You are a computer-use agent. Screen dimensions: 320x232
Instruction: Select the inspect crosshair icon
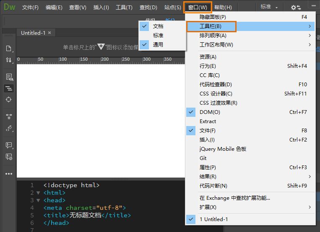pos(8,100)
